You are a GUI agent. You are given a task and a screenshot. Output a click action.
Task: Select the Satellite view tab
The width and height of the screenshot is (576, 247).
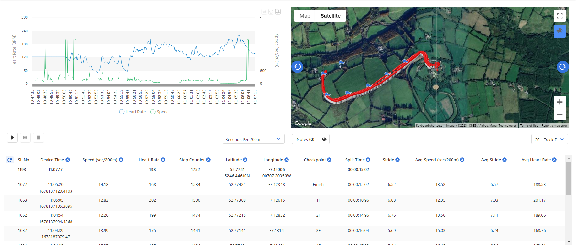[330, 16]
